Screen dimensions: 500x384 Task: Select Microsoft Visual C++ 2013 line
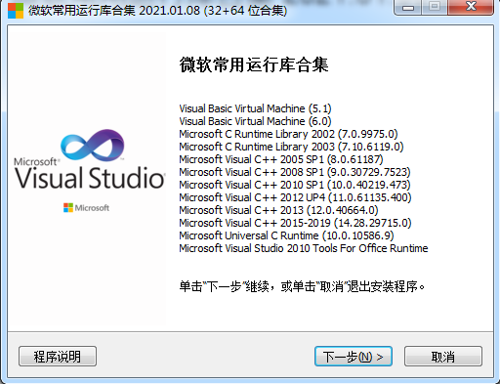pos(278,210)
